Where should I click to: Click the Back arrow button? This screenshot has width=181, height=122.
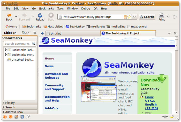9,17
